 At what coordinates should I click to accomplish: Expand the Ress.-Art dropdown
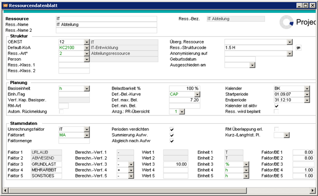pos(87,53)
